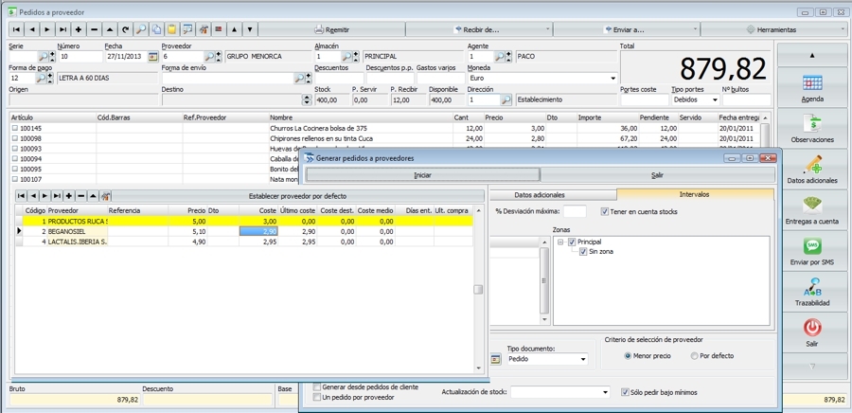Image resolution: width=852 pixels, height=413 pixels.
Task: Open the Tipo documento dropdown
Action: point(582,360)
